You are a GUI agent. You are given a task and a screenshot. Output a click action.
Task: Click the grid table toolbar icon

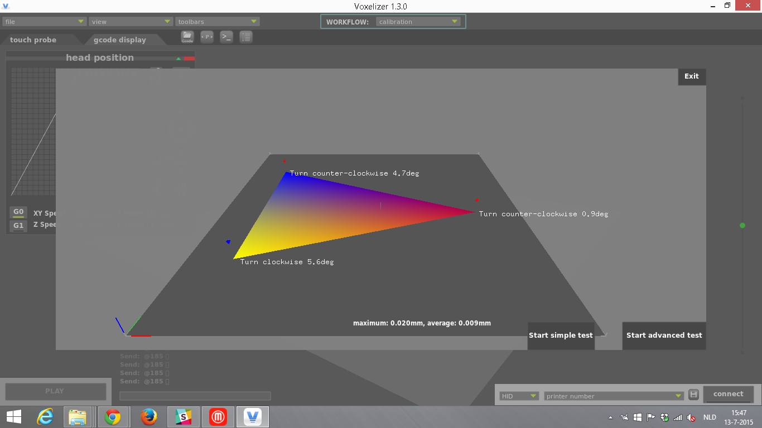click(x=246, y=37)
